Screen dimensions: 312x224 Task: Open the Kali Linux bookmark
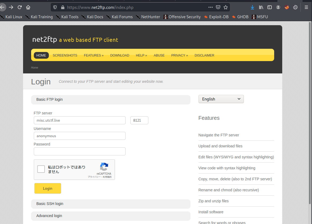[x=11, y=17]
